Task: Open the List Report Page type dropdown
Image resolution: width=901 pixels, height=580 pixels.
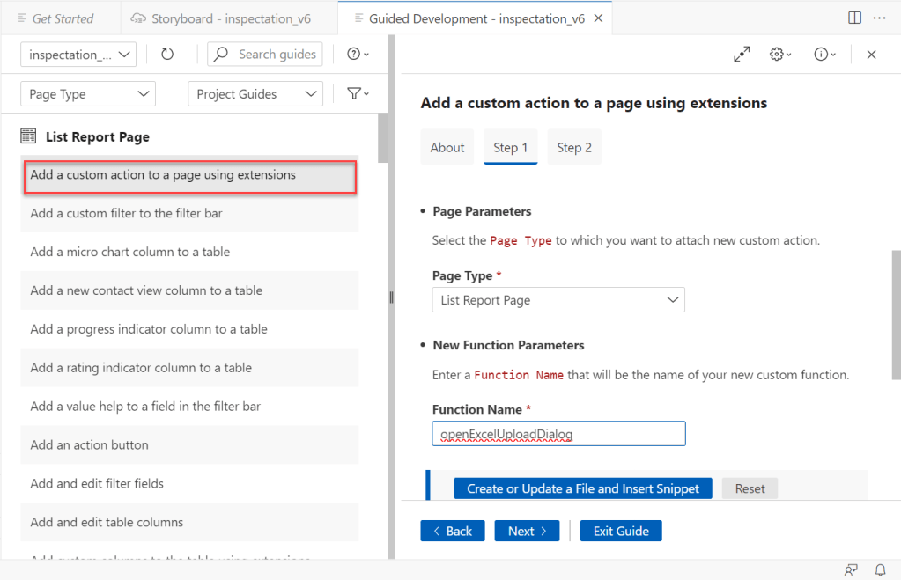Action: (x=558, y=300)
